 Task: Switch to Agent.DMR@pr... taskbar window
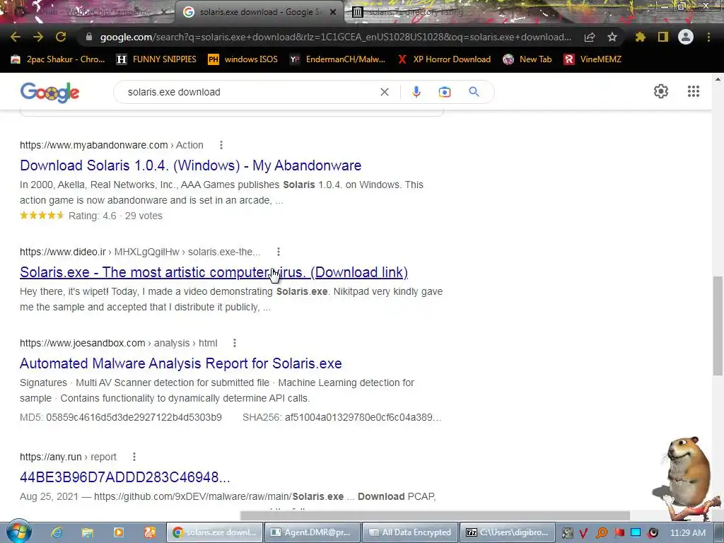point(313,532)
